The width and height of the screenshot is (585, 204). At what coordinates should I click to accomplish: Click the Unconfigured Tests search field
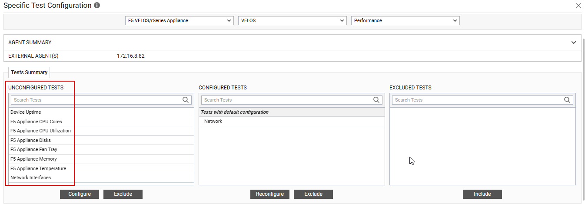click(96, 100)
